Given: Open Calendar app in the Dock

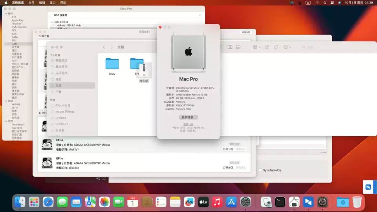Looking at the screenshot, I should pyautogui.click(x=133, y=202).
